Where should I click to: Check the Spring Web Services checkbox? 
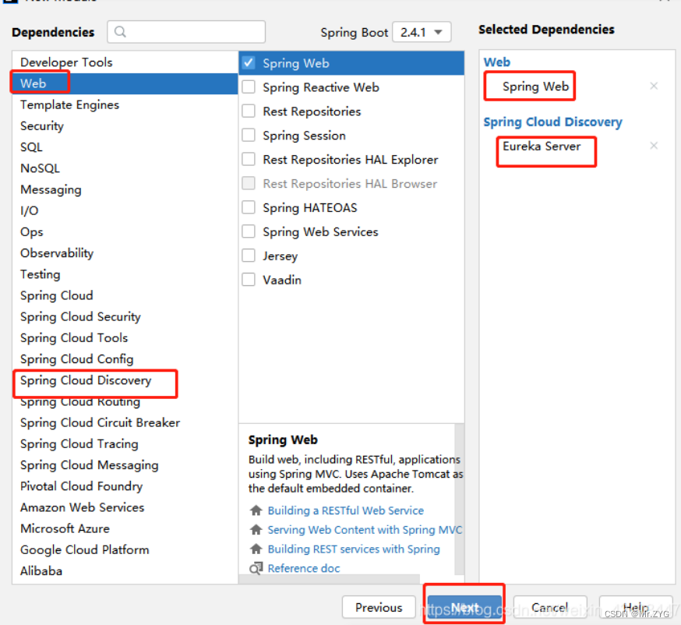[x=249, y=231]
